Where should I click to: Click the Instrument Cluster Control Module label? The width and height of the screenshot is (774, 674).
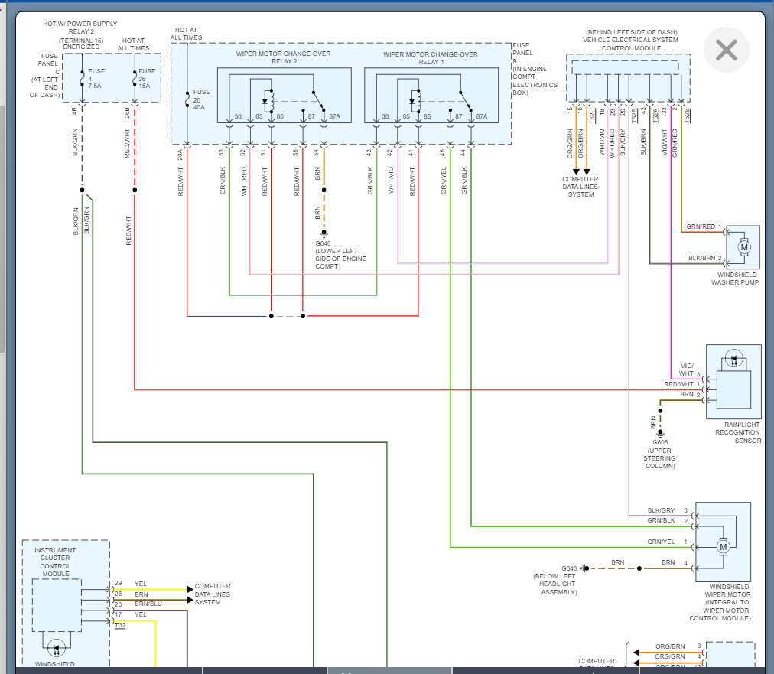click(55, 562)
